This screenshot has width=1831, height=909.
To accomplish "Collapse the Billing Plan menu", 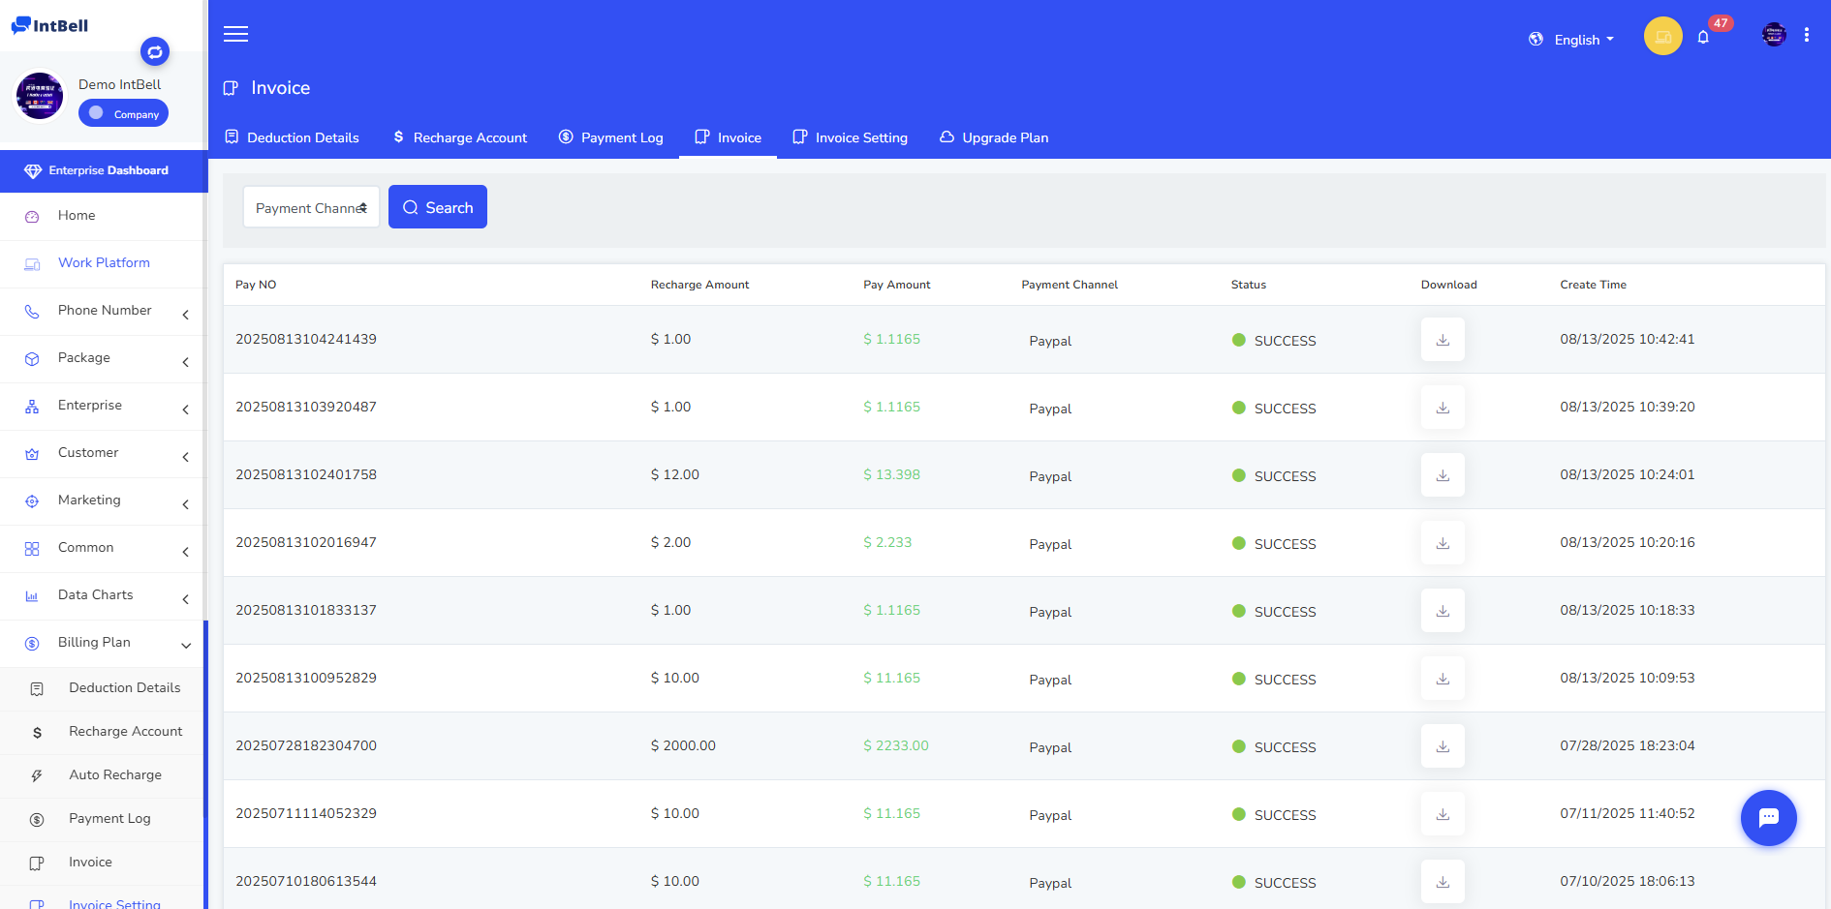I will 104,643.
